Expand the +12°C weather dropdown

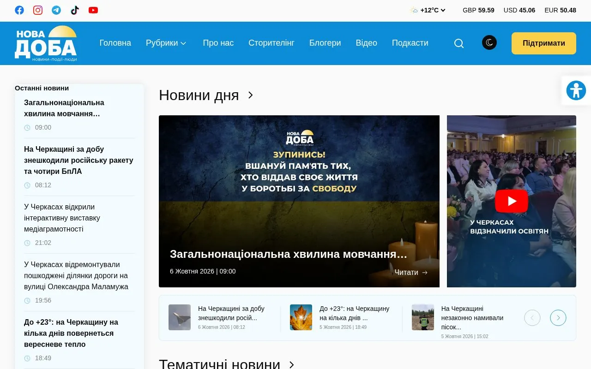pos(428,10)
